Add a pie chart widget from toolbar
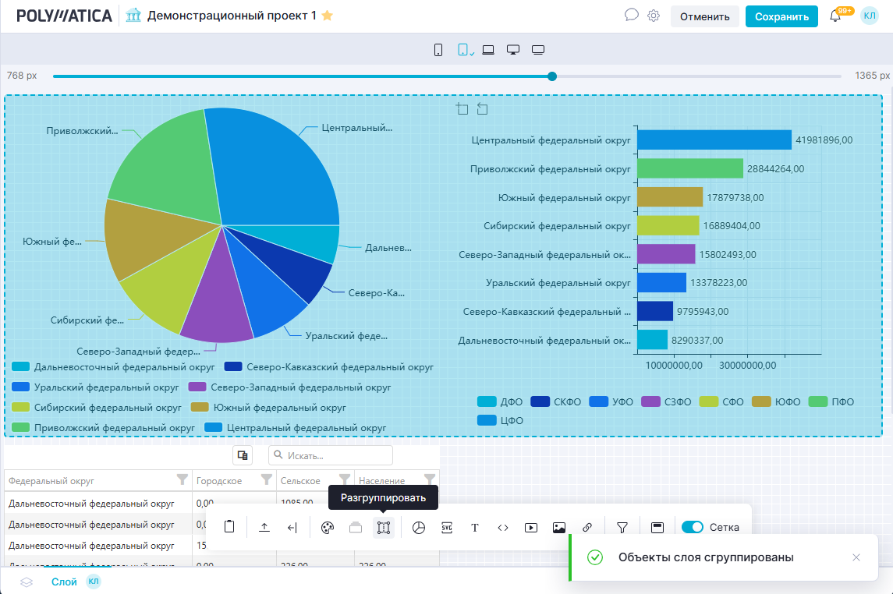 [419, 528]
